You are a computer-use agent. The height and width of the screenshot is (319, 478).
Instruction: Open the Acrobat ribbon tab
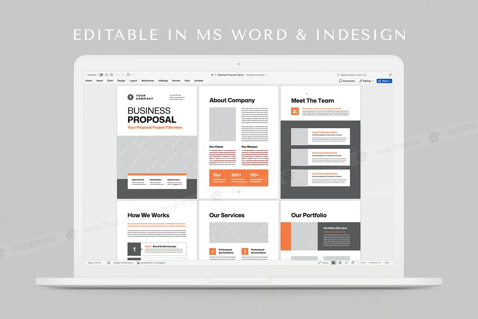(199, 81)
